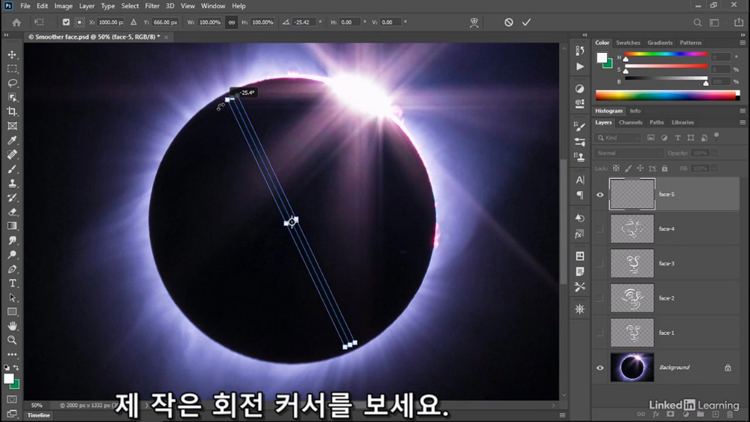
Task: Click the foreground color swatch in Color panel
Action: [602, 57]
